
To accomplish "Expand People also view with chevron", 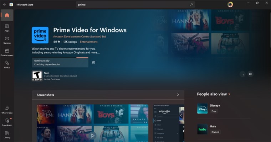I will (x=229, y=94).
